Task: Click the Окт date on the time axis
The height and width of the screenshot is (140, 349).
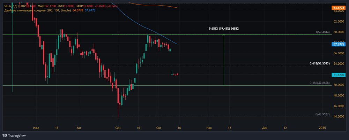Action: click(x=159, y=128)
